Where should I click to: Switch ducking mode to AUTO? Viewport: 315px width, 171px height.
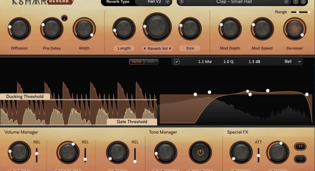tap(137, 62)
